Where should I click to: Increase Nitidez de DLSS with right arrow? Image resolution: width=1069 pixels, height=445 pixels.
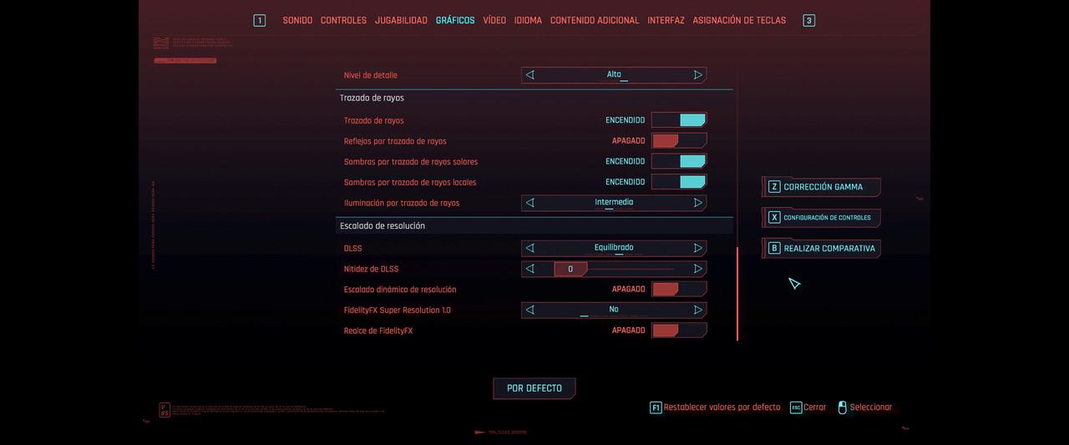(x=698, y=269)
